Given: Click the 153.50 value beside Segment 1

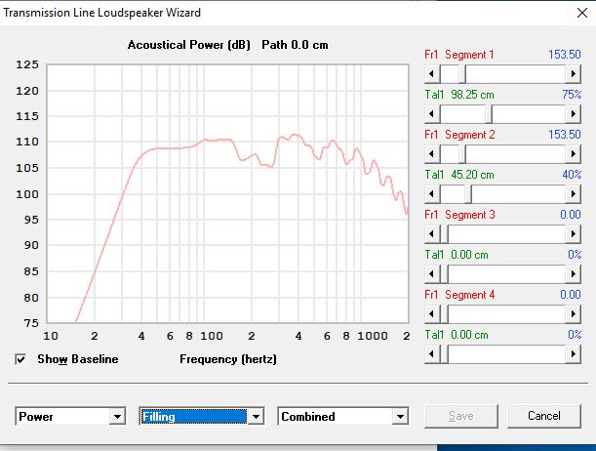Looking at the screenshot, I should click(x=565, y=55).
